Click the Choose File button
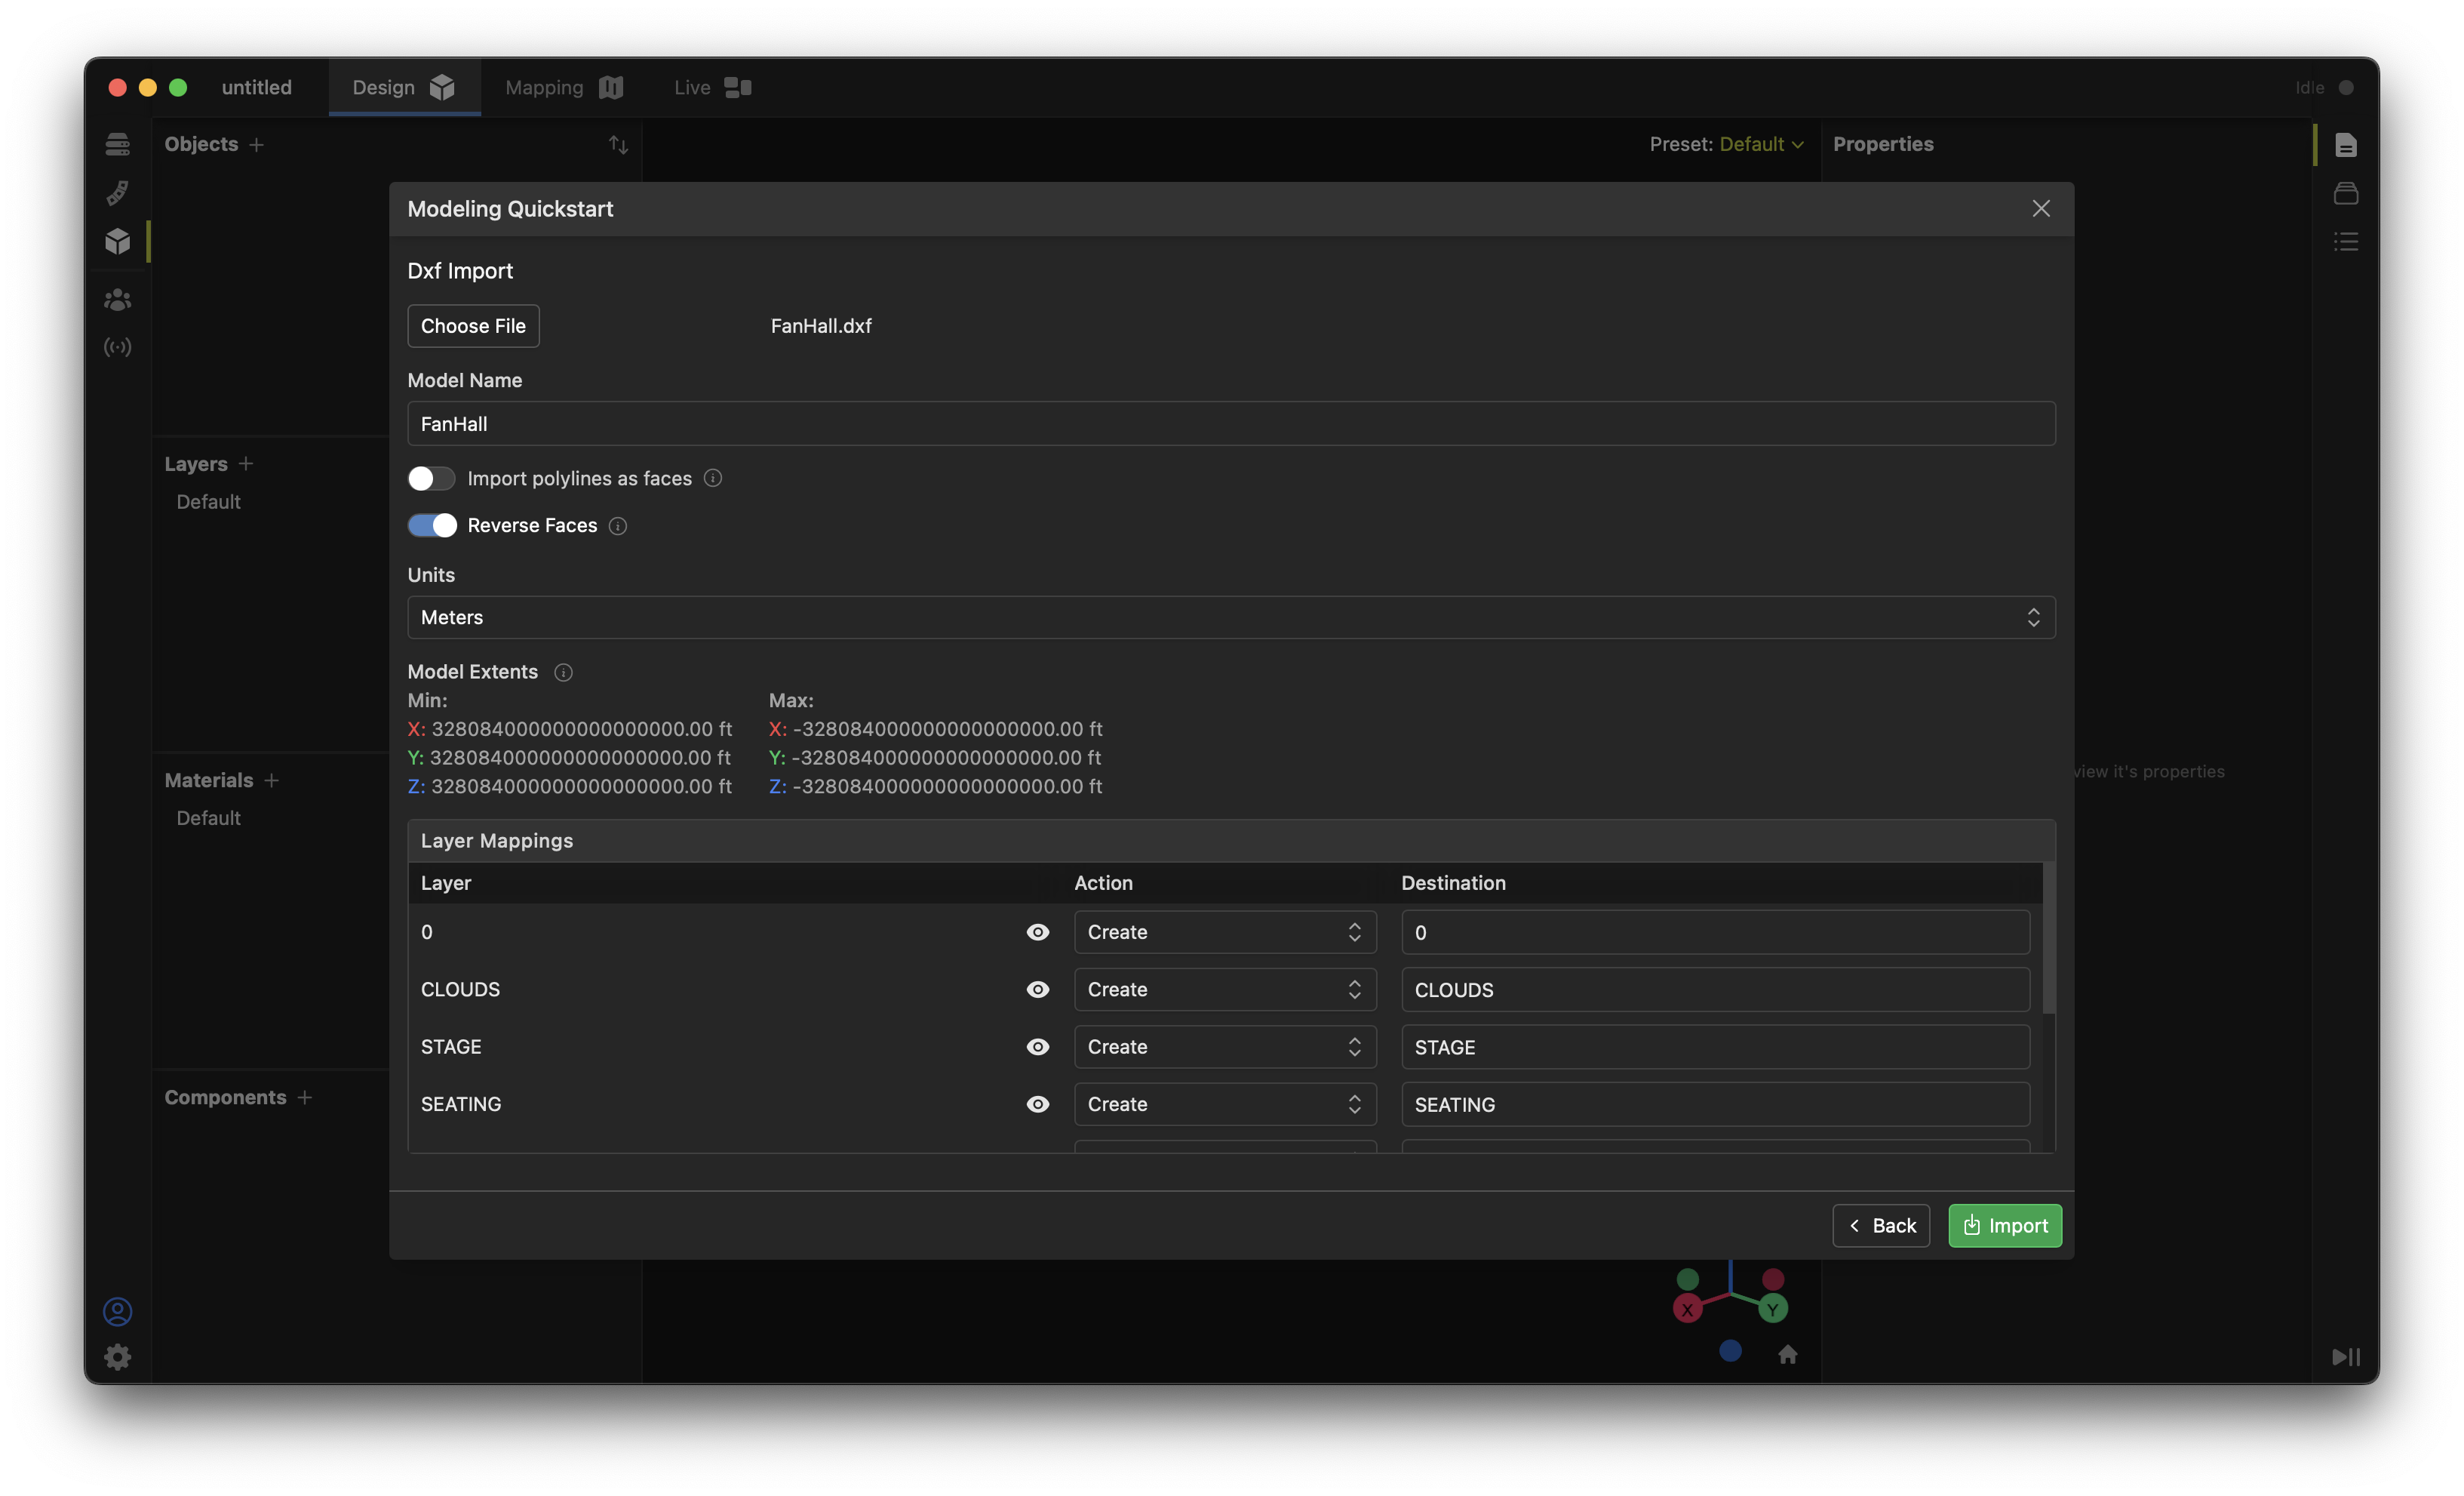The image size is (2464, 1496). (x=473, y=326)
